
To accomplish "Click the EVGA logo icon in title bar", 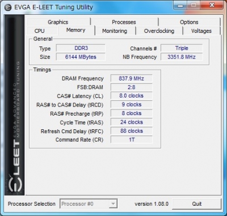I will click(x=8, y=8).
